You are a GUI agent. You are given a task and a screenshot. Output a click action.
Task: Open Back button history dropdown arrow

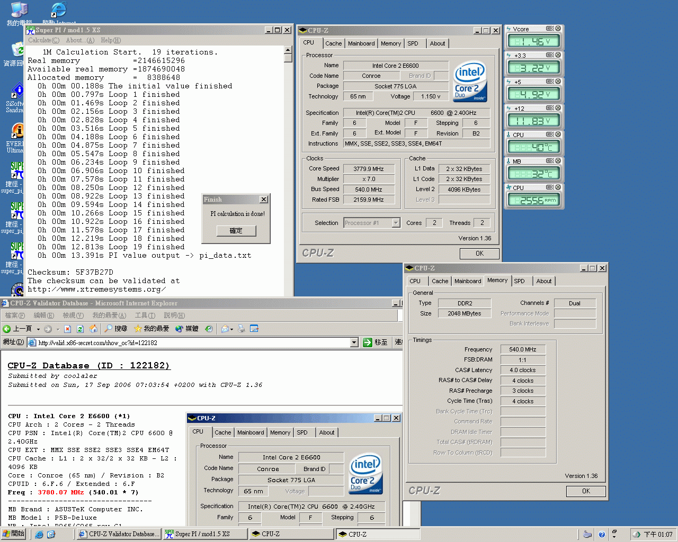pos(38,329)
